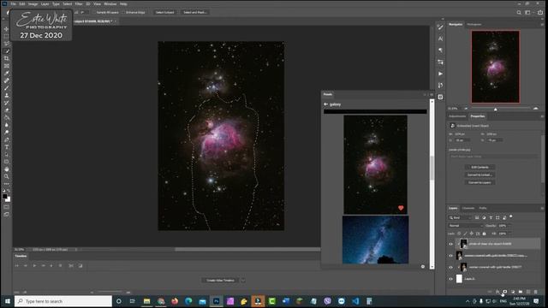Image resolution: width=548 pixels, height=308 pixels.
Task: Select the Milky Way thumbnail in galaxy panel
Action: tap(375, 240)
